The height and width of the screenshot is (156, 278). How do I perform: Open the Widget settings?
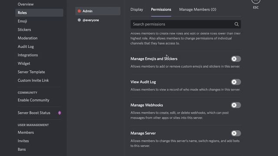39,64
